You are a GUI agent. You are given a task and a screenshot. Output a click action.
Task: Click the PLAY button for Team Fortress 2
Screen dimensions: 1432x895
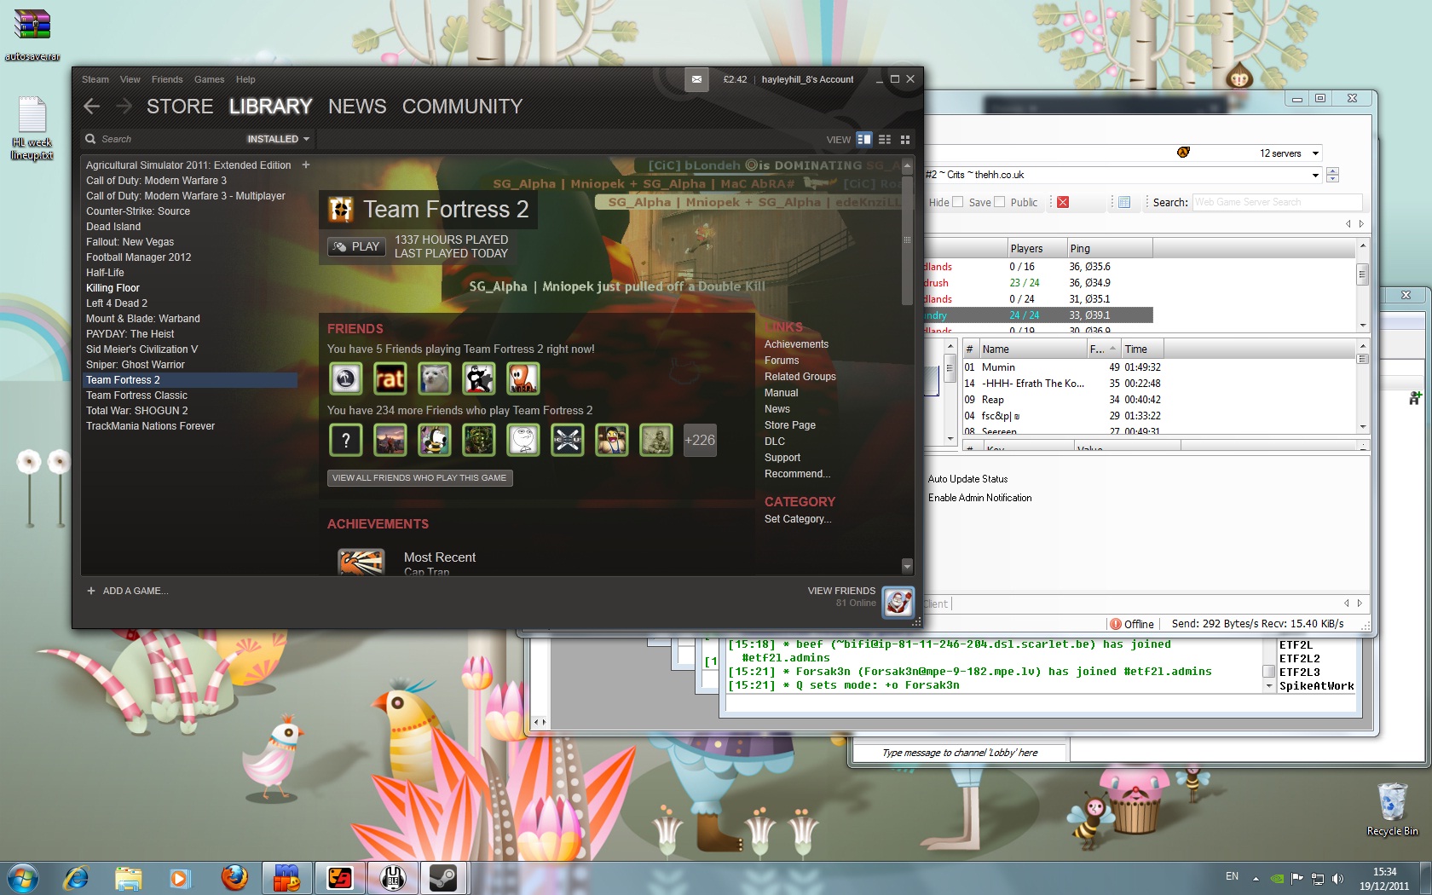356,246
